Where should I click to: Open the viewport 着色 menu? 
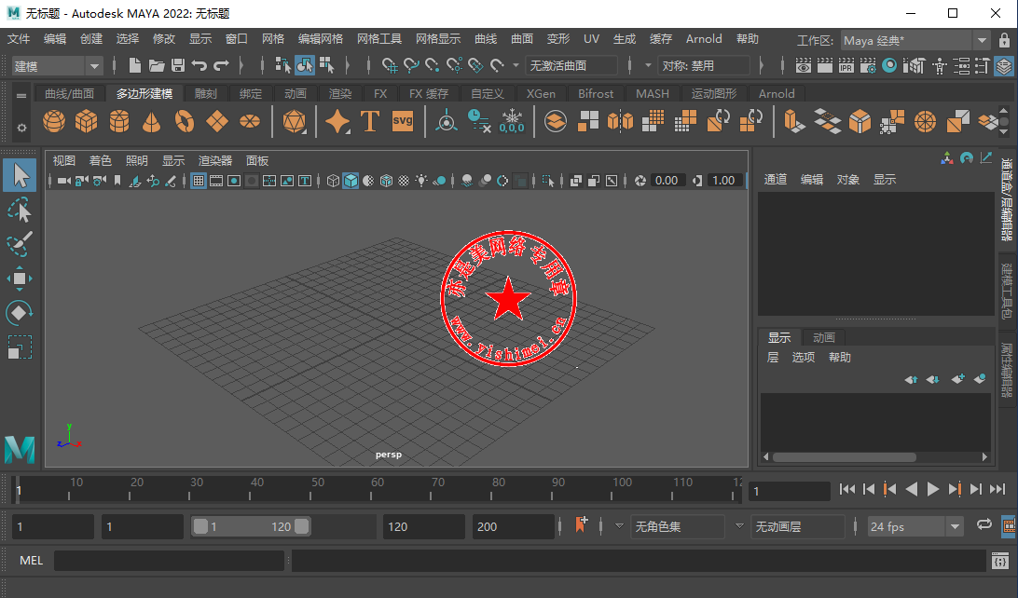pos(100,161)
